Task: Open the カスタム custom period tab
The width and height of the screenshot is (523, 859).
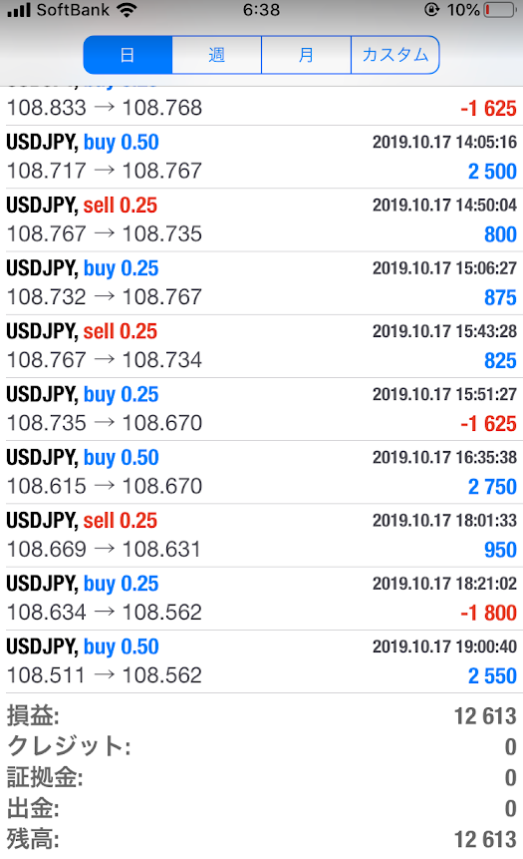Action: (394, 55)
